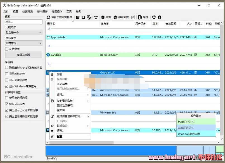
Task: Click the 'Google LLC' publisher cell
Action: pos(108,73)
